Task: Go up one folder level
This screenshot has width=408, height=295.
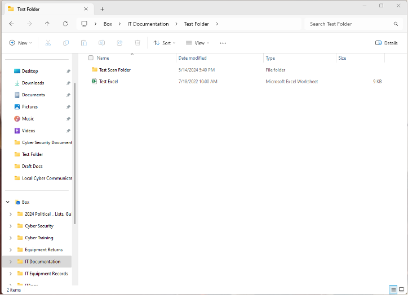Action: click(x=47, y=24)
